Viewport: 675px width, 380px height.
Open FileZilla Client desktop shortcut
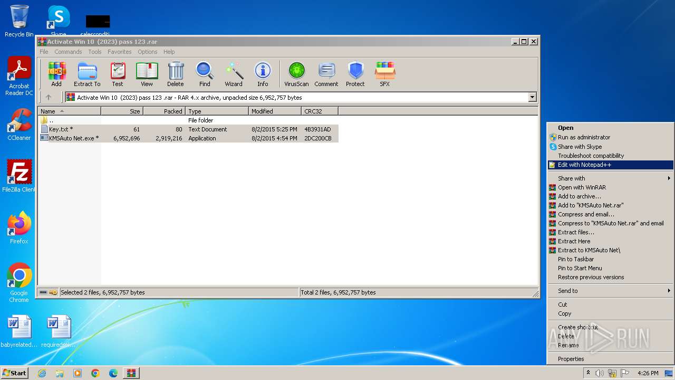[19, 176]
